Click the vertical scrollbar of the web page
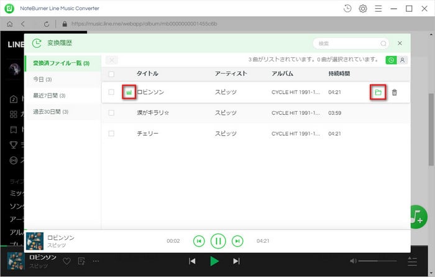This screenshot has width=435, height=277. tap(431, 129)
